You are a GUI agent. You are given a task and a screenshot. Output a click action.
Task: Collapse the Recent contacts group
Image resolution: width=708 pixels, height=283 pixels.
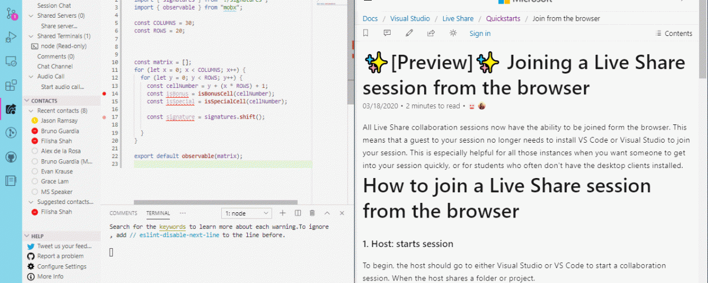31,111
